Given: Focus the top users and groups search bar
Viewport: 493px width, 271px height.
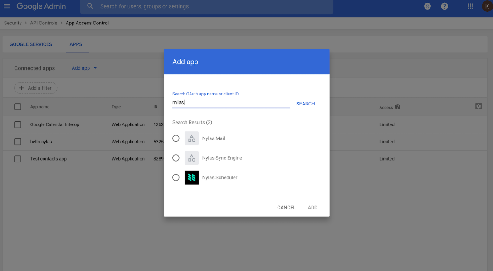Looking at the screenshot, I should [206, 6].
